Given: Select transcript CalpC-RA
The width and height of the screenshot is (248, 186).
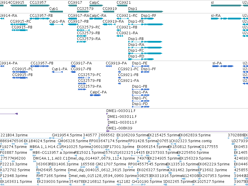Looking at the screenshot, I should [96, 19].
